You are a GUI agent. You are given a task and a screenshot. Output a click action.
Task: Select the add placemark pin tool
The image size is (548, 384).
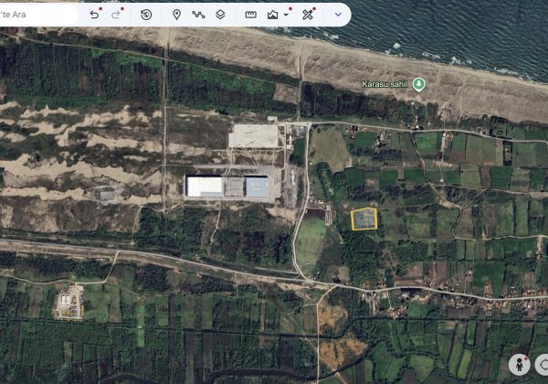click(177, 15)
